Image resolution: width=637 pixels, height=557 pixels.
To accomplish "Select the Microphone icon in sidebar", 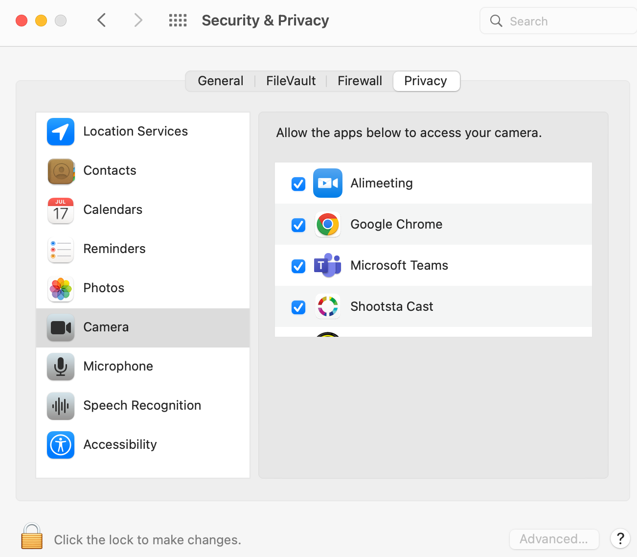I will coord(61,367).
